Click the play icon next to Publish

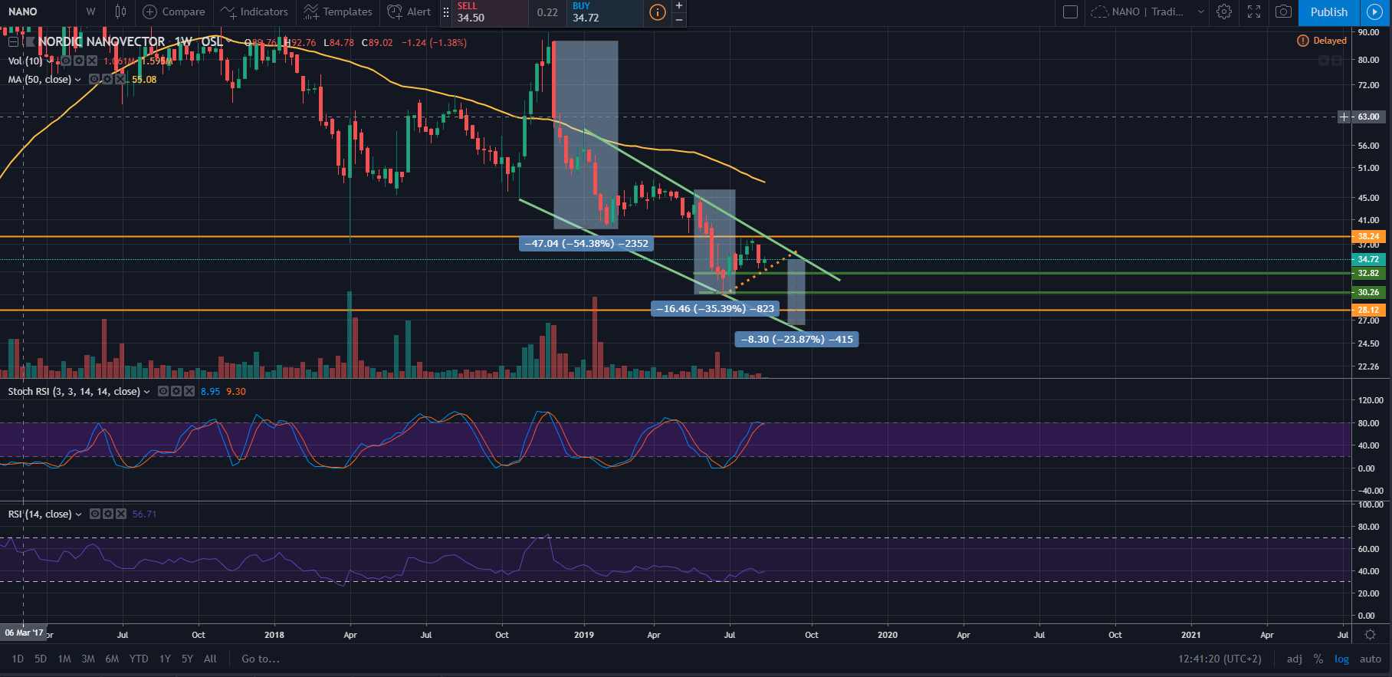coord(1375,12)
